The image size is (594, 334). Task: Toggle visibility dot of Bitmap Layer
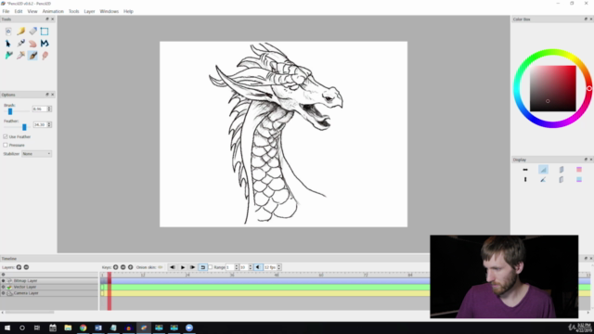point(4,281)
